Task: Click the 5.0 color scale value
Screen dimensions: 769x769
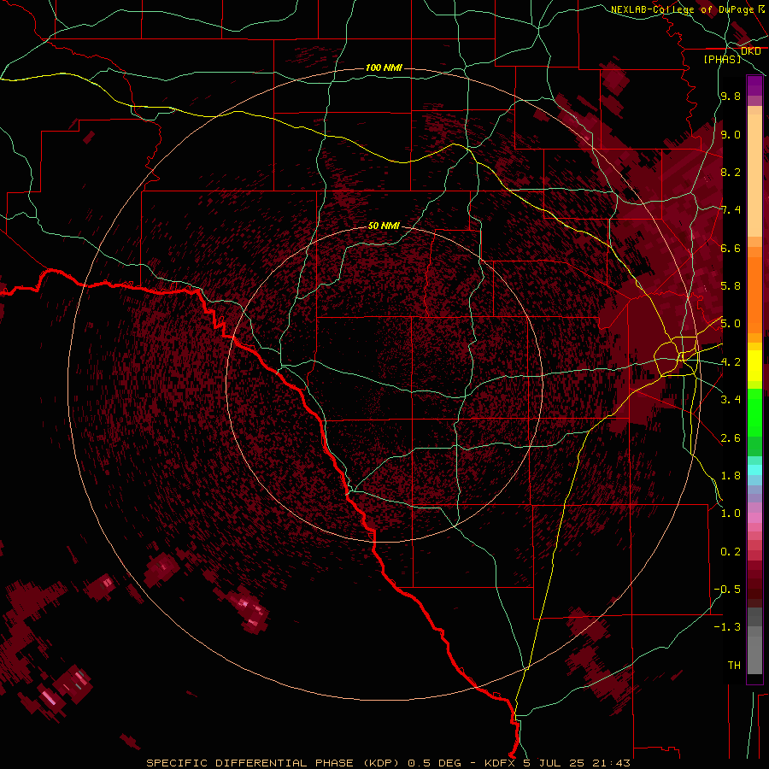Action: (731, 324)
